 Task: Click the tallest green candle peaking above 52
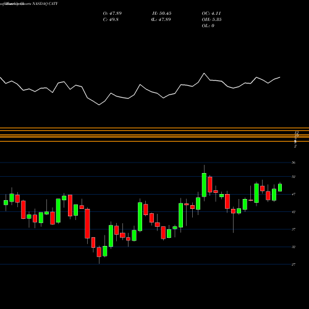click(204, 185)
